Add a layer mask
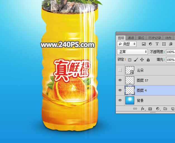The image size is (175, 143). click(x=150, y=109)
